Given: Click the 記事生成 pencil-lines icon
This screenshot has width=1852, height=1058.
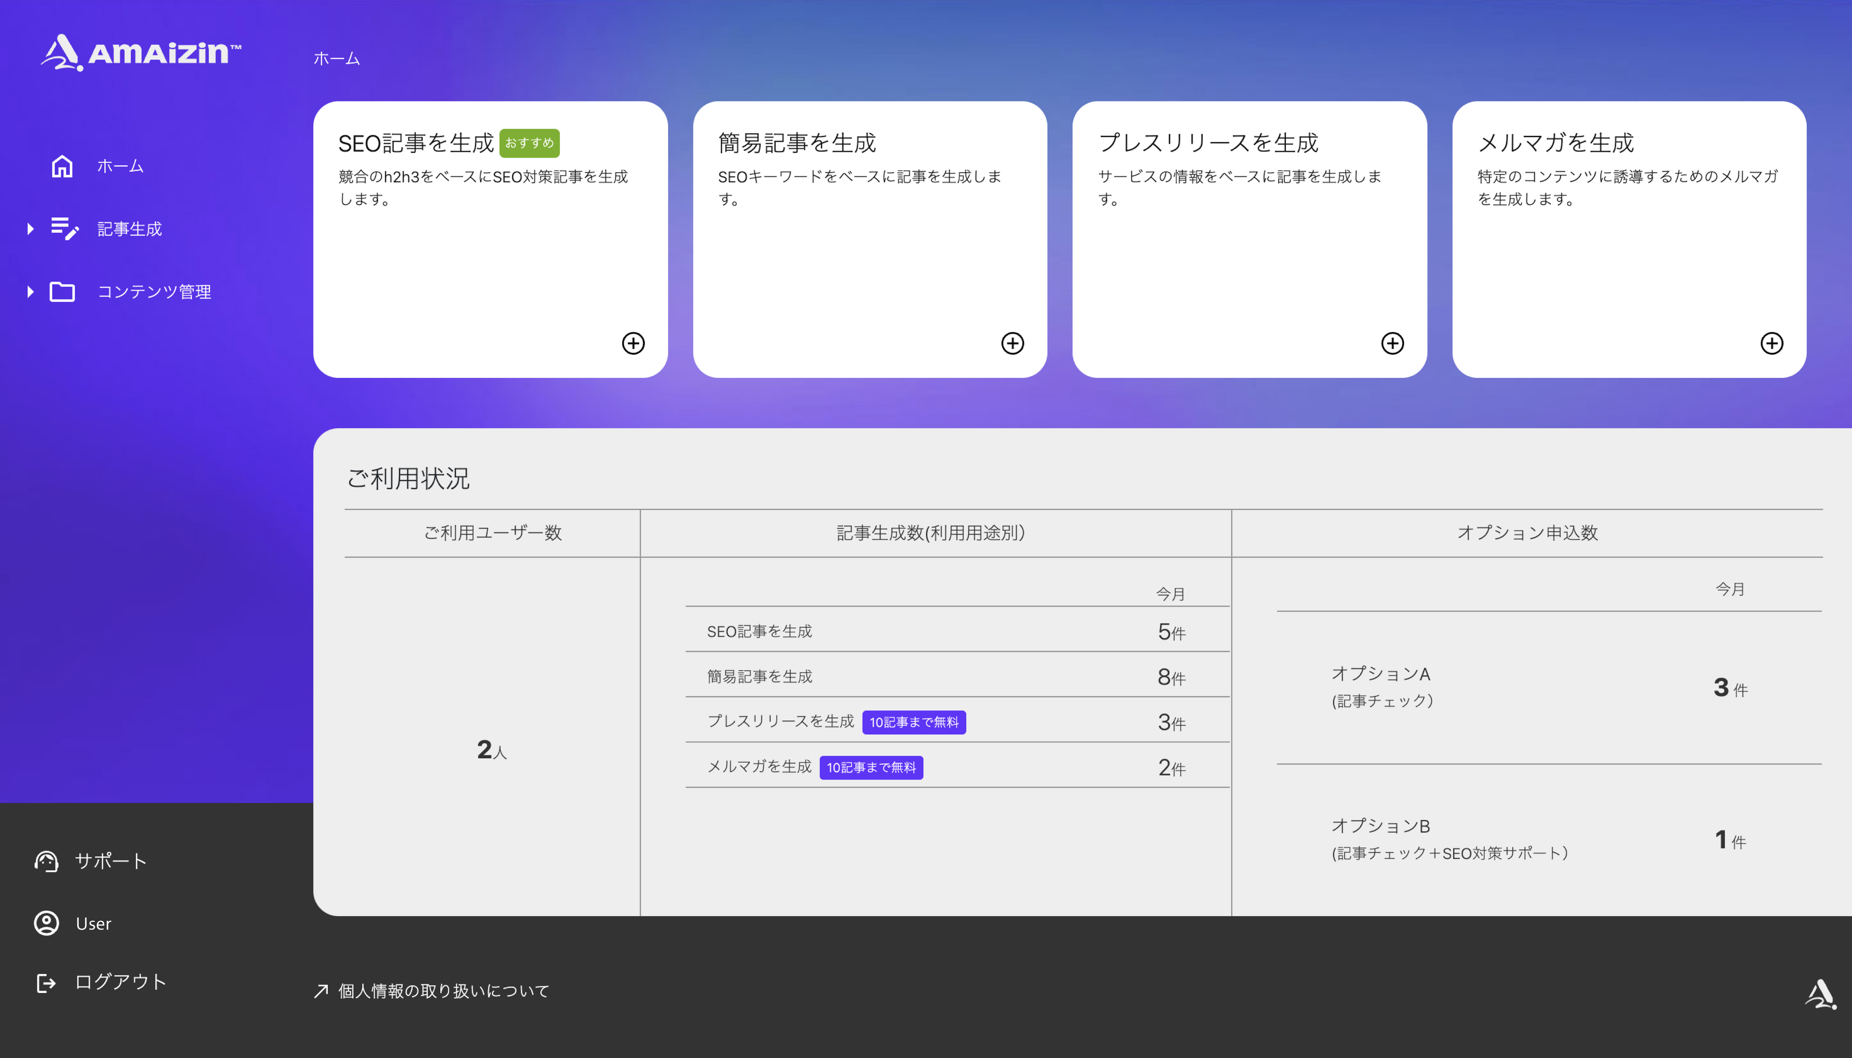Looking at the screenshot, I should pyautogui.click(x=64, y=229).
